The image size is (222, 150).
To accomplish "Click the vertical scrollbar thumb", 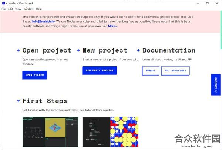I will pyautogui.click(x=221, y=30).
